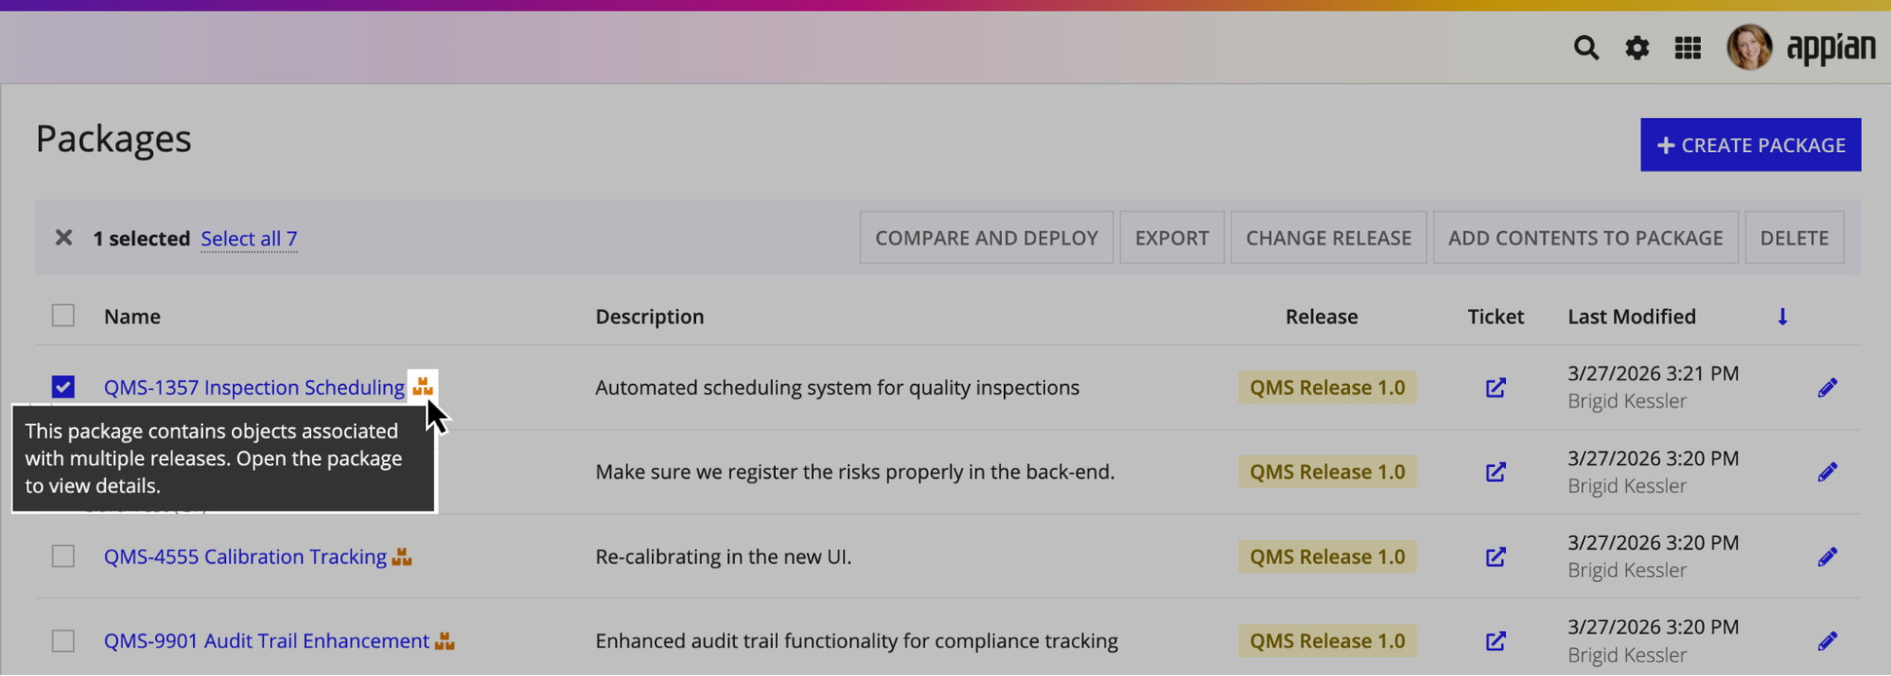Open ticket link for Calibration Tracking row
This screenshot has width=1891, height=676.
tap(1496, 557)
